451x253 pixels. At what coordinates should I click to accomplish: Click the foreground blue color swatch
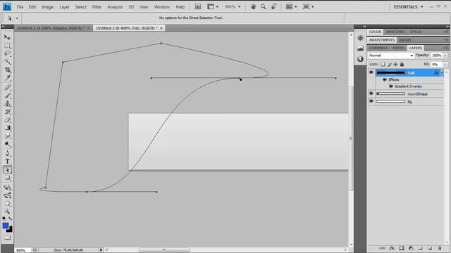5,226
